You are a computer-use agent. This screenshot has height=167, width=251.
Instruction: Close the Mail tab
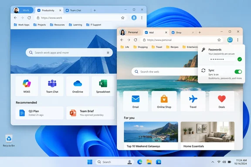click(x=166, y=33)
